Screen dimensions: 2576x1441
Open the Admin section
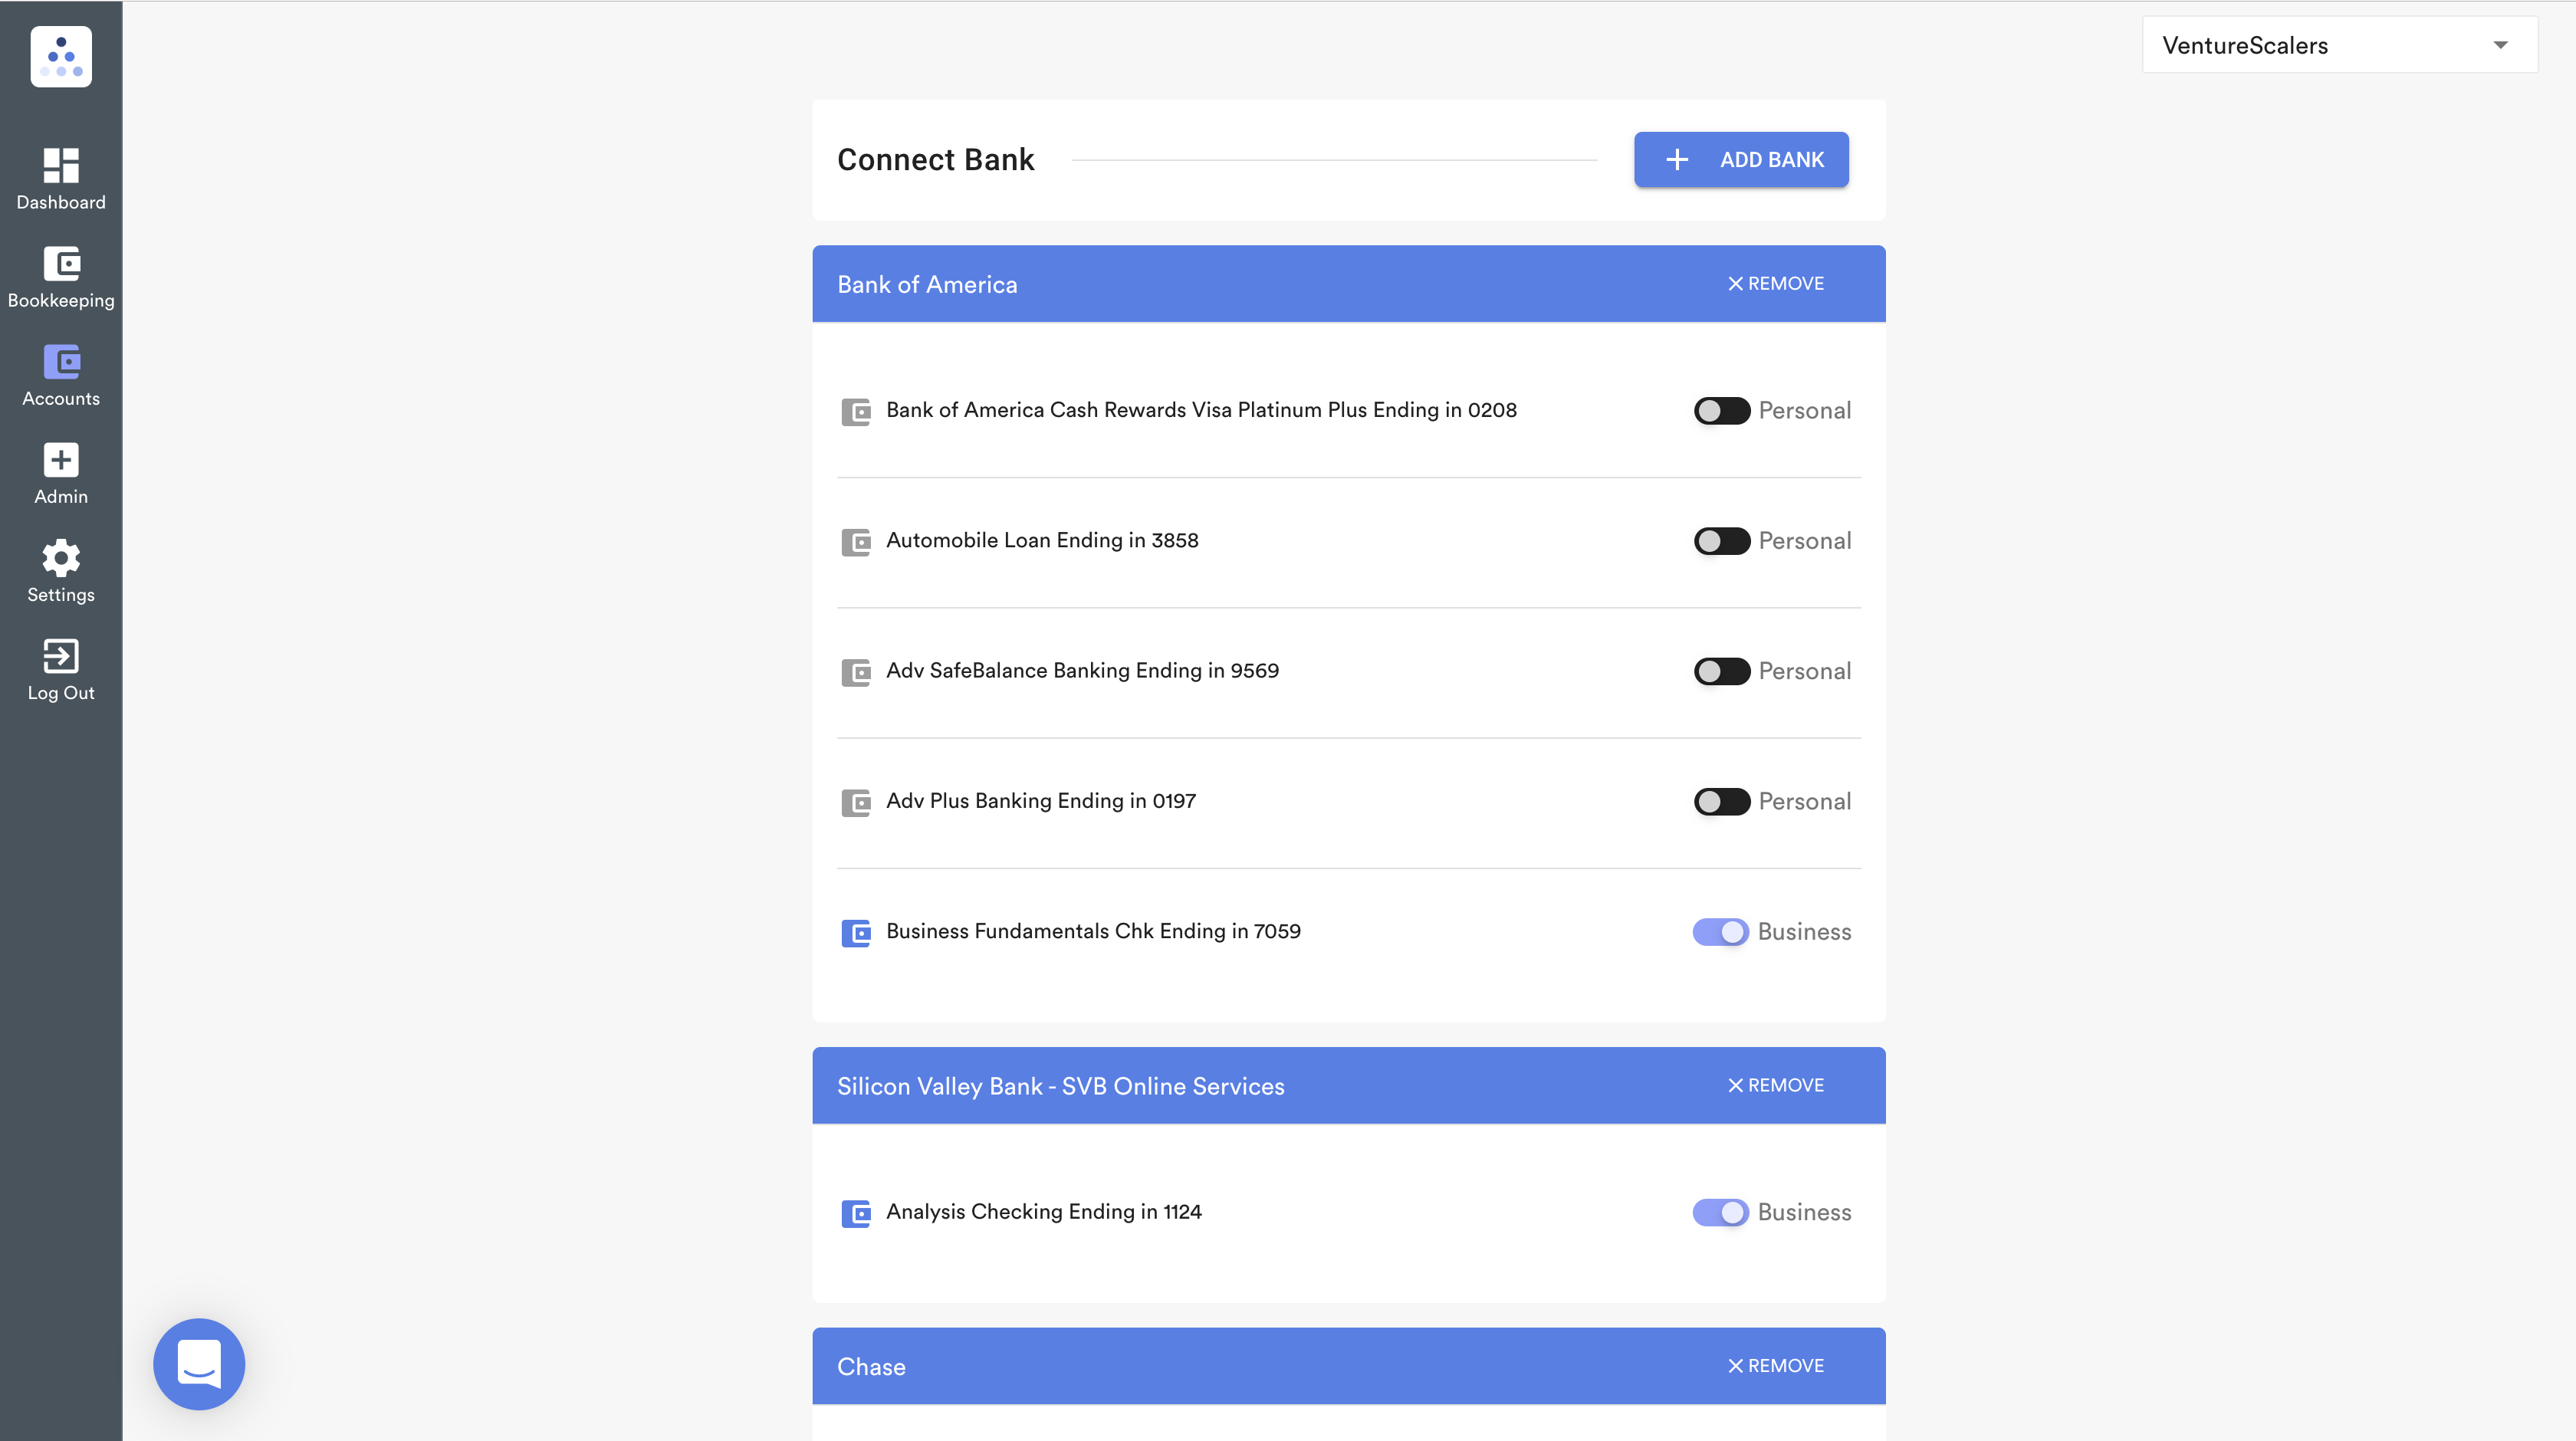coord(61,473)
